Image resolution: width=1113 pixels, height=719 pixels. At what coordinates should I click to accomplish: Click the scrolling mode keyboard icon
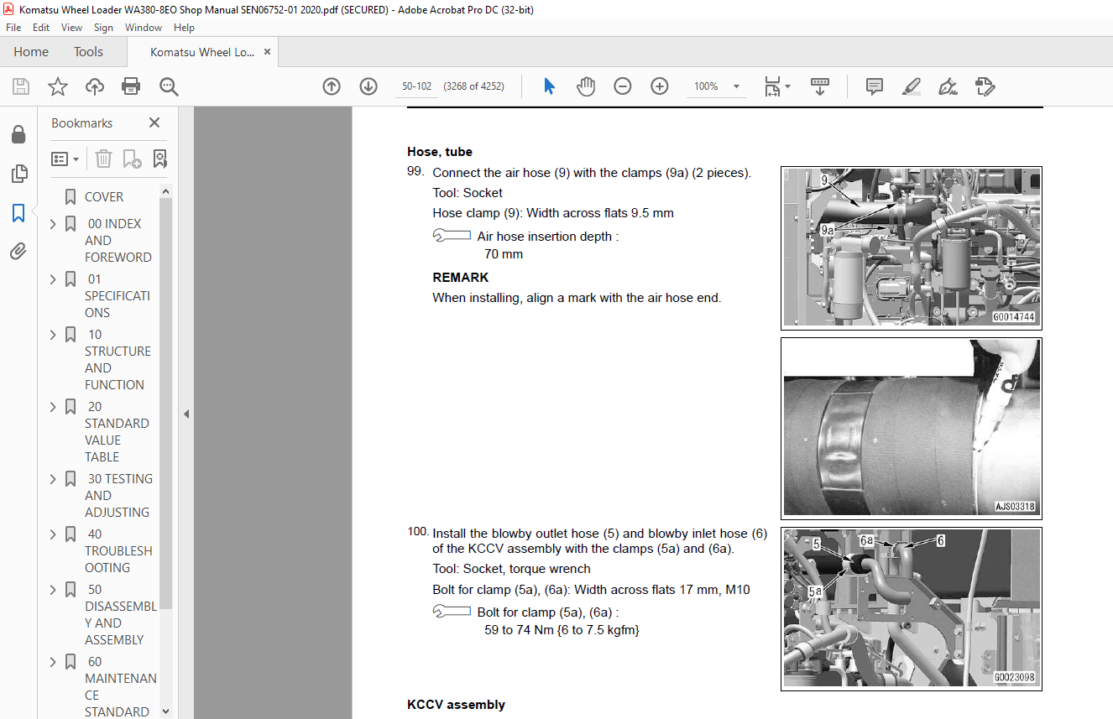coord(820,86)
